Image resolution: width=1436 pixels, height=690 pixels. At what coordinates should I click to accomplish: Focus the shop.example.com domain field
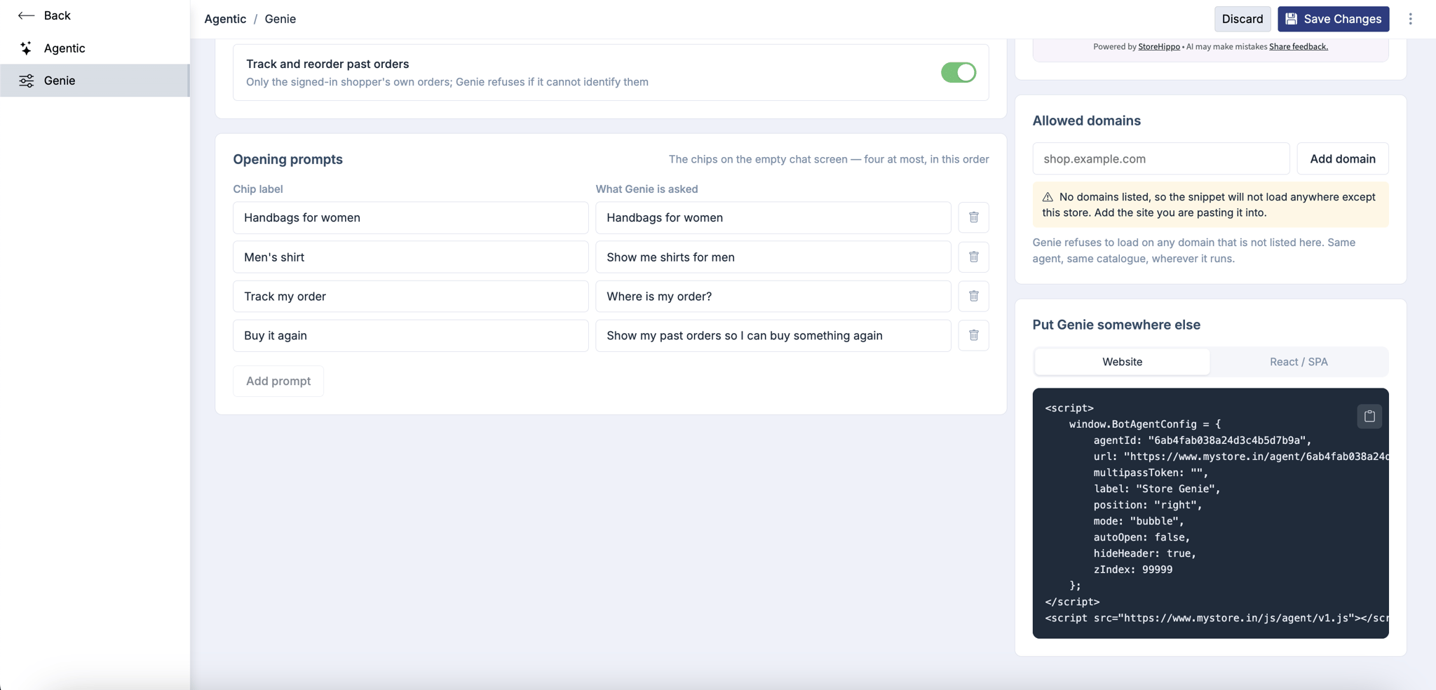1160,158
